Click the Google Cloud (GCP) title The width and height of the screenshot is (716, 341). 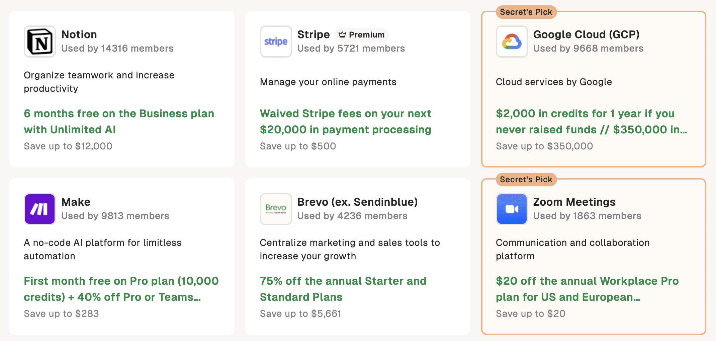587,34
